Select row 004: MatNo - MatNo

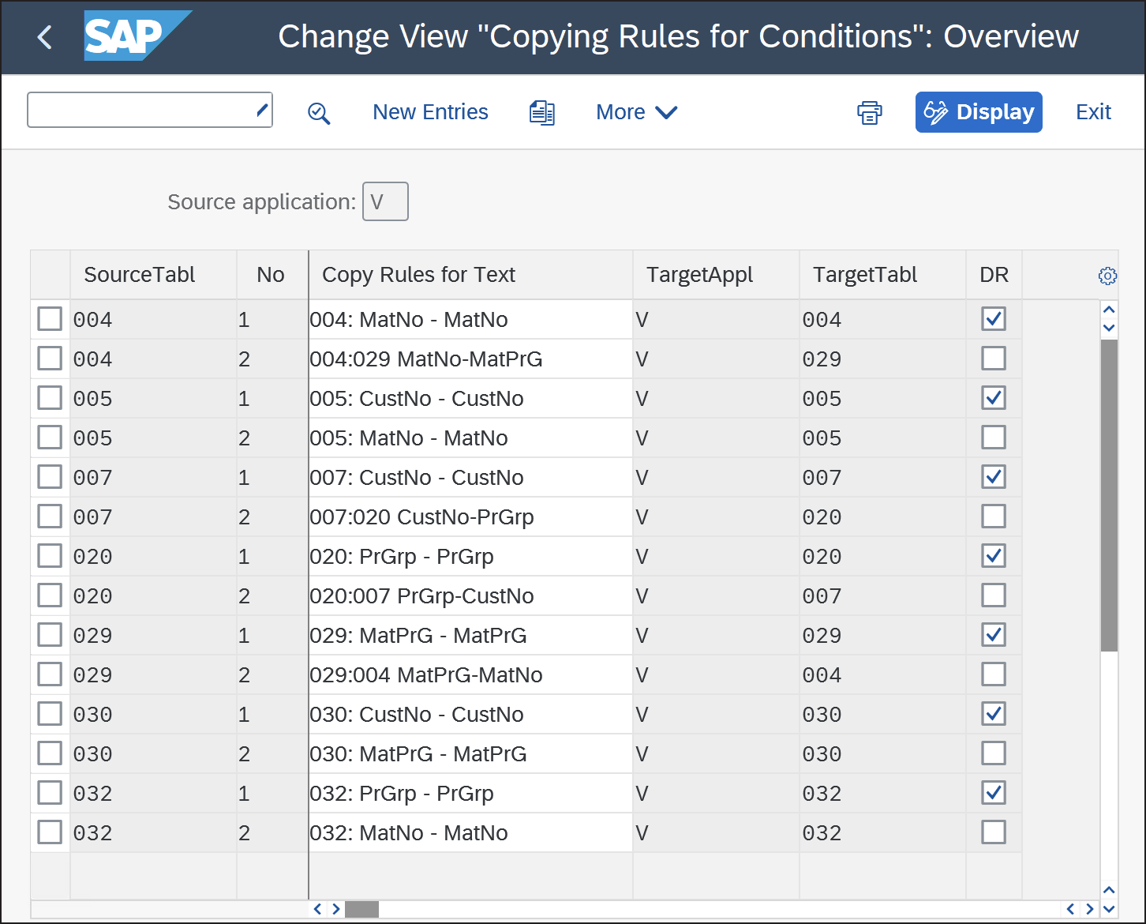(50, 319)
